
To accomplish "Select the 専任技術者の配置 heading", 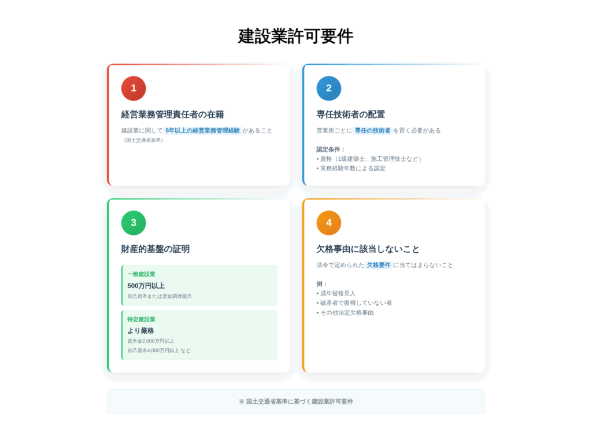I will click(350, 115).
